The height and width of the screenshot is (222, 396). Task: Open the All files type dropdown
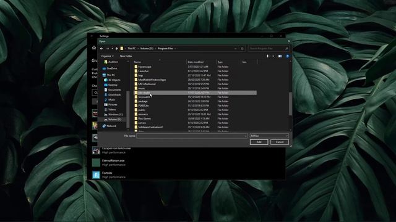tap(269, 136)
